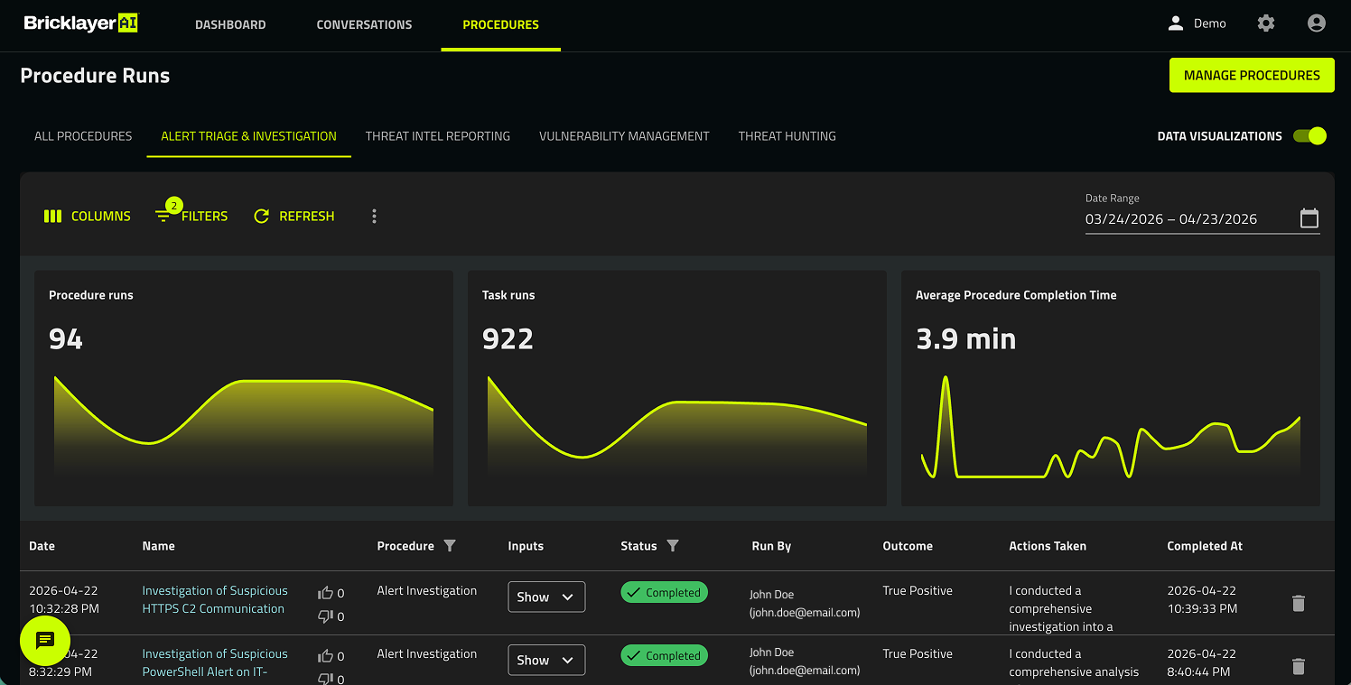This screenshot has width=1351, height=685.
Task: Click the 922 task runs value
Action: click(508, 339)
